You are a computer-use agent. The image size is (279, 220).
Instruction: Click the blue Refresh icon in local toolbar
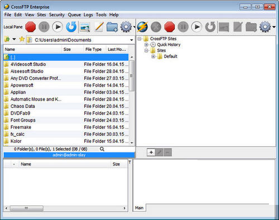pyautogui.click(x=71, y=27)
